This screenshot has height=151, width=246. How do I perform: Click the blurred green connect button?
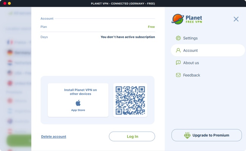19,141
